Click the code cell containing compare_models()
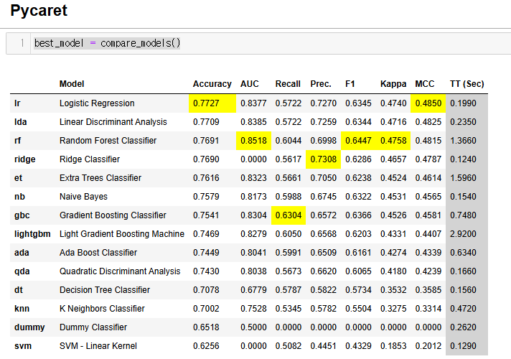Viewport: 511px width, 359px height. click(258, 43)
